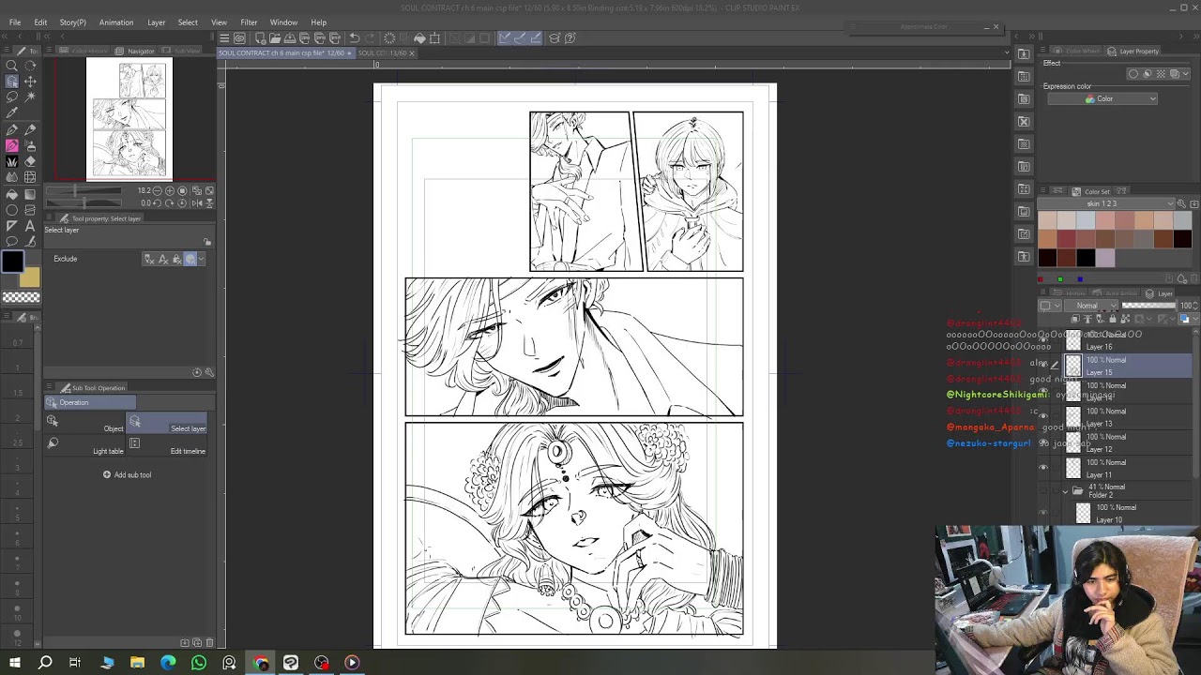Toggle Snap to Special Ruler
1201x675 pixels.
coord(520,38)
